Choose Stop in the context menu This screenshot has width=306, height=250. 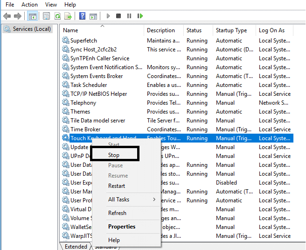pos(114,155)
